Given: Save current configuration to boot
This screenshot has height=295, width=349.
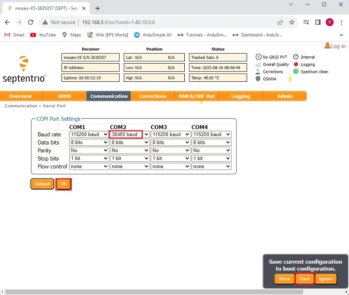Looking at the screenshot, I should (x=304, y=279).
